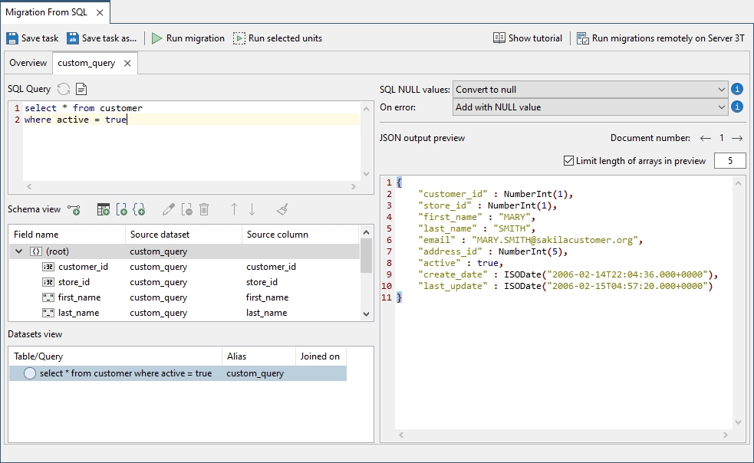754x463 pixels.
Task: Click Run migration button
Action: click(188, 38)
